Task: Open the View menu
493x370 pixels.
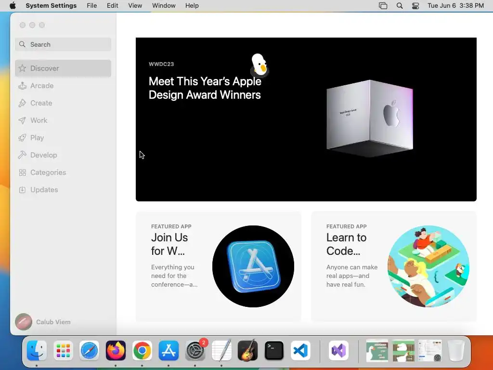Action: [x=135, y=6]
